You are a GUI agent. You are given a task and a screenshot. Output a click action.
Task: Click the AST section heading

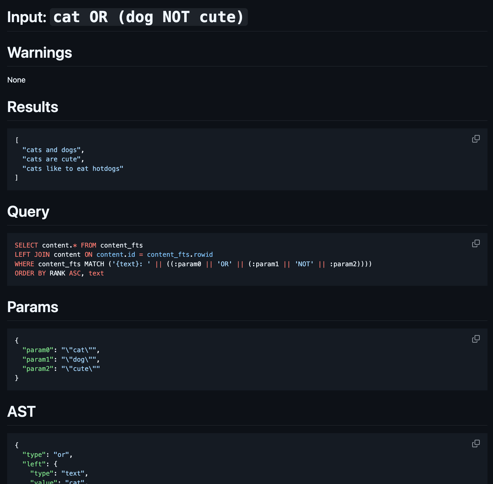coord(21,411)
